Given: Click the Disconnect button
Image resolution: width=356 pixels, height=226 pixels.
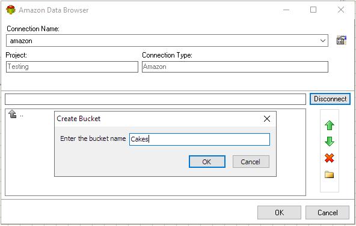Looking at the screenshot, I should coord(330,99).
